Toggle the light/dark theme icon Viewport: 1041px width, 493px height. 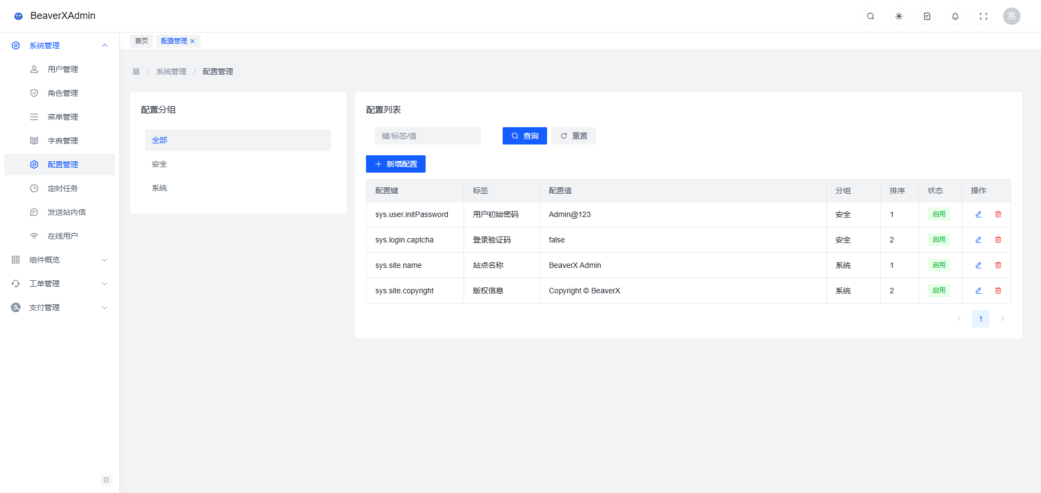pyautogui.click(x=899, y=16)
